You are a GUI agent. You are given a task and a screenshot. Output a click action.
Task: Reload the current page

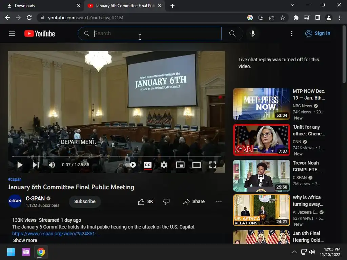click(29, 18)
